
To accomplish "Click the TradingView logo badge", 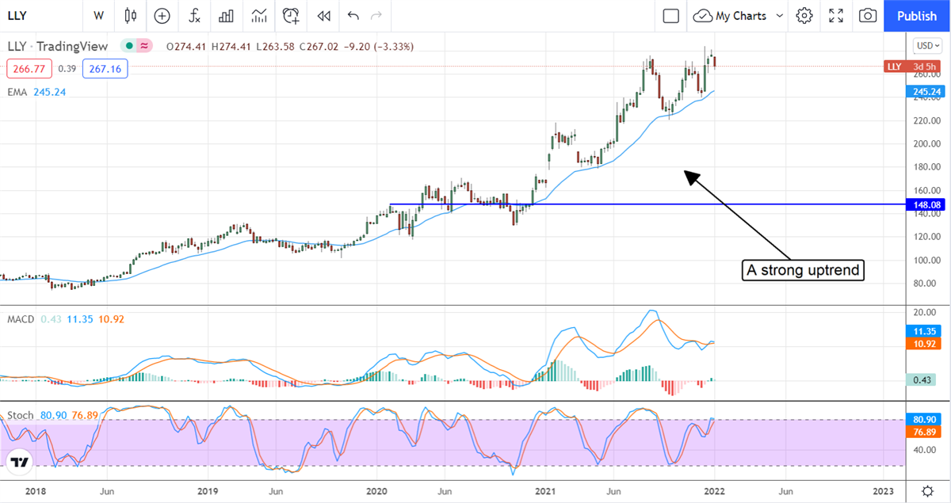I will [20, 462].
